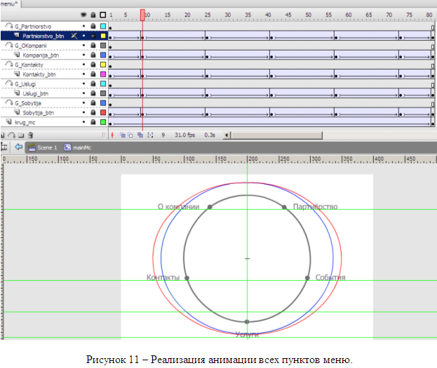The width and height of the screenshot is (437, 368).
Task: Click 'Контакты' text on stage
Action: (163, 277)
